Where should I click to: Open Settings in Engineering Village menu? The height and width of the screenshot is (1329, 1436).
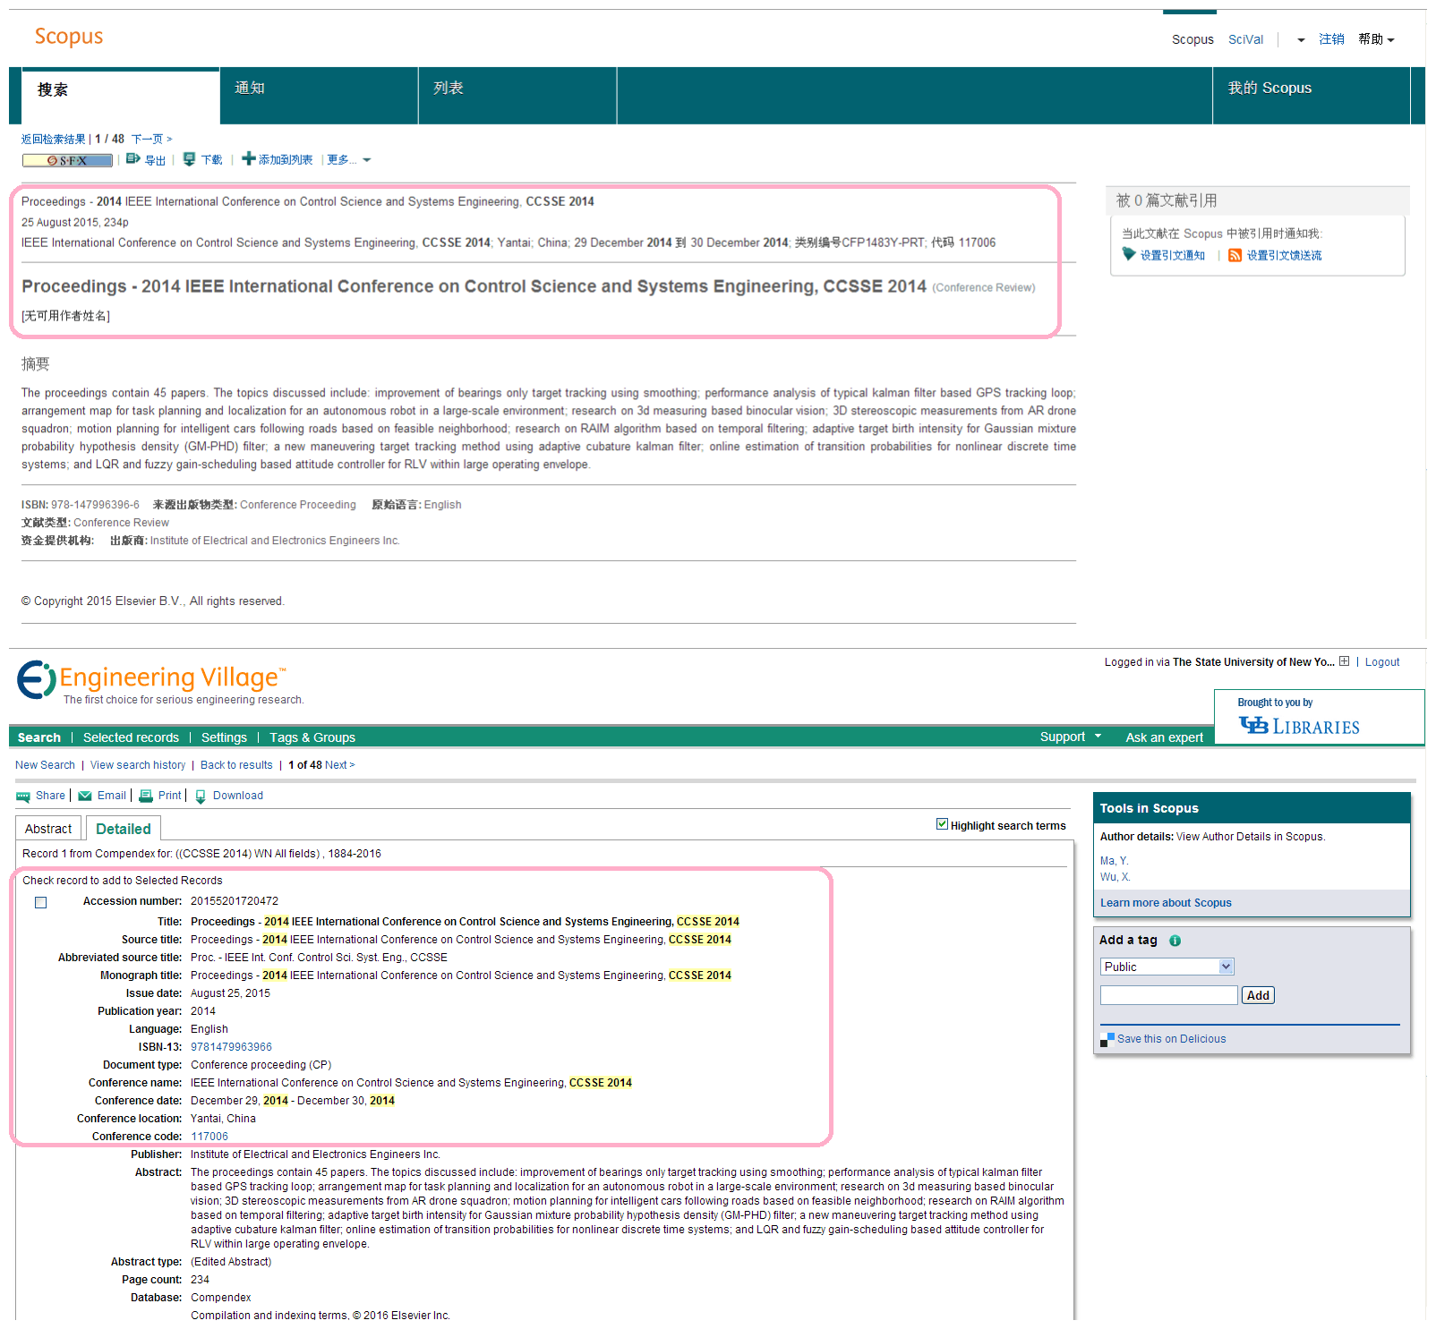click(x=224, y=737)
